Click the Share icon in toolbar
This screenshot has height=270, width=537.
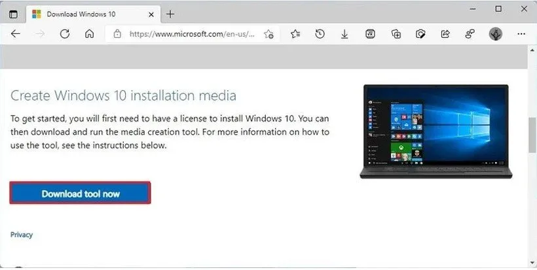coord(446,34)
